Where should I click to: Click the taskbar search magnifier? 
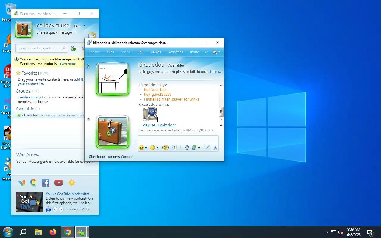(23, 232)
